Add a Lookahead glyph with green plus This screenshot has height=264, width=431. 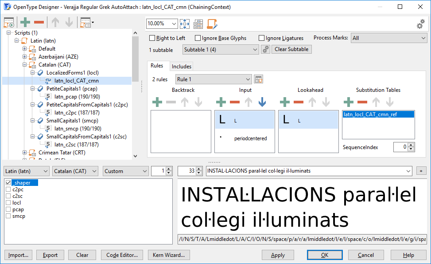(x=285, y=102)
